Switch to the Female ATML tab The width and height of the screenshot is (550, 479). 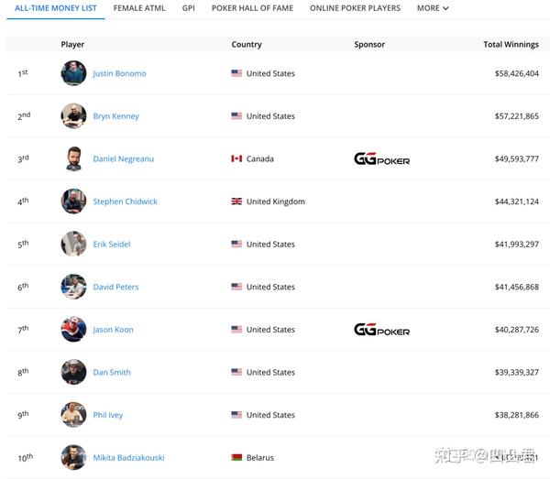click(x=140, y=8)
